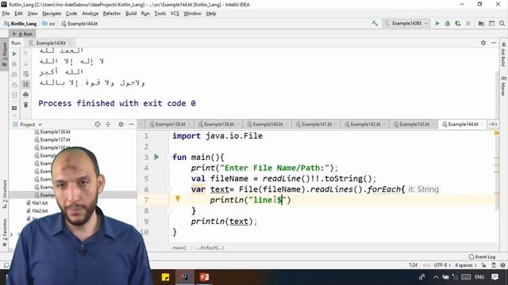Click the src breadcrumb folder
The image size is (508, 285).
49,24
